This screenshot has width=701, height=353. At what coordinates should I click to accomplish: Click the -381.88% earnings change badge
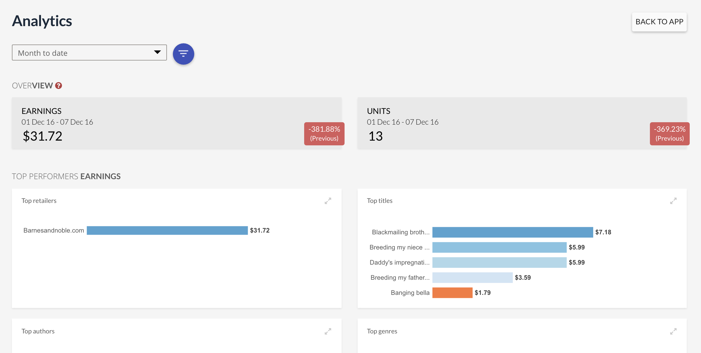324,133
